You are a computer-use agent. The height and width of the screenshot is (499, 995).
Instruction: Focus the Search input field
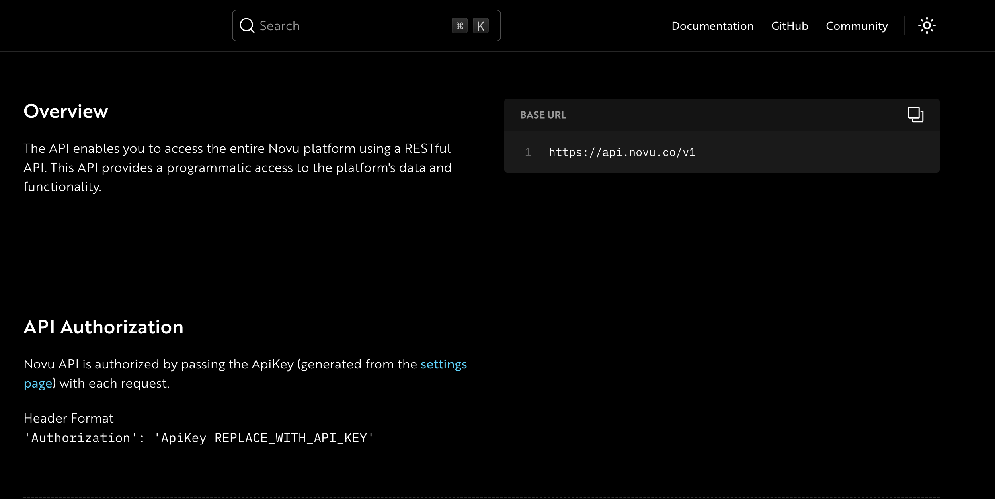click(350, 26)
